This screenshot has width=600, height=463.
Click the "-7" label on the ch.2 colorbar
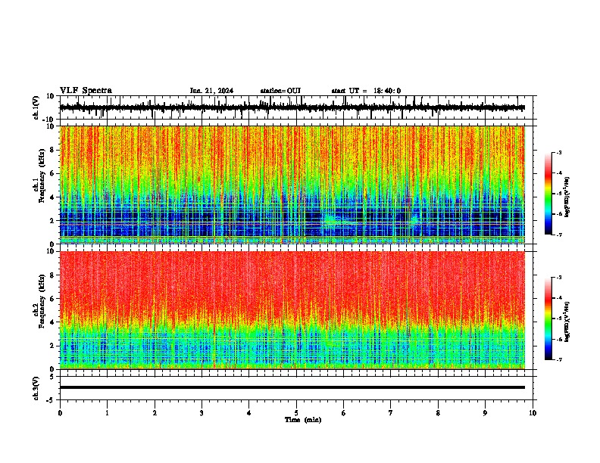(559, 359)
